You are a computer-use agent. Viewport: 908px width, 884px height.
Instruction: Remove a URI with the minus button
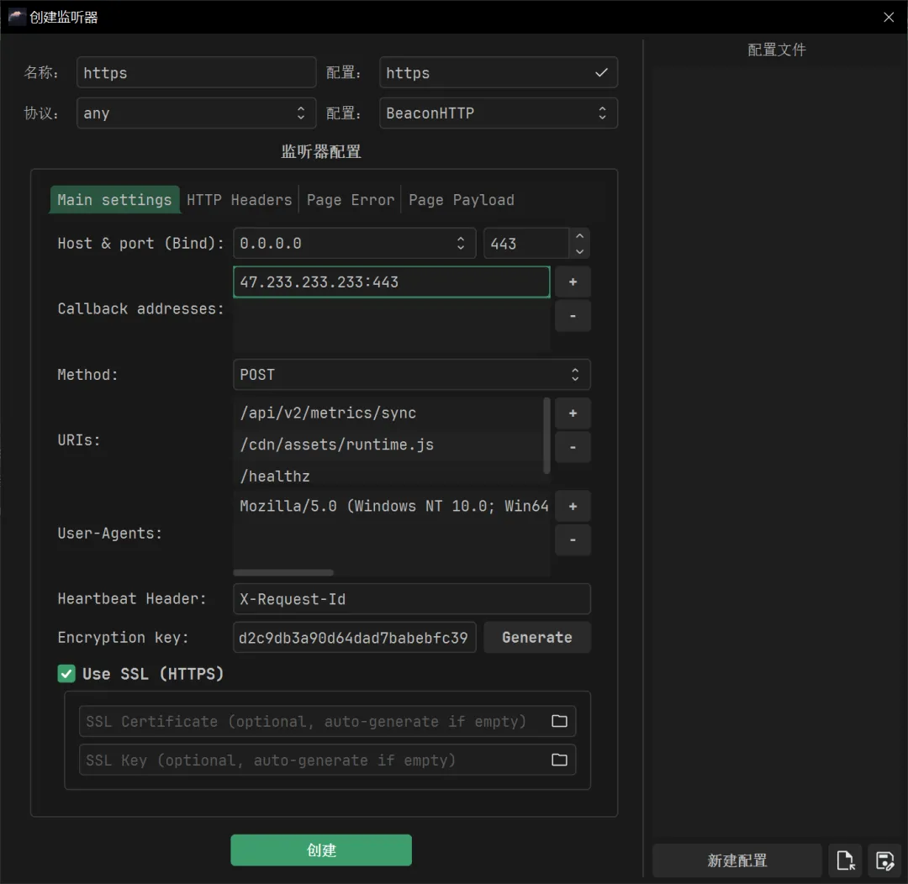click(573, 447)
